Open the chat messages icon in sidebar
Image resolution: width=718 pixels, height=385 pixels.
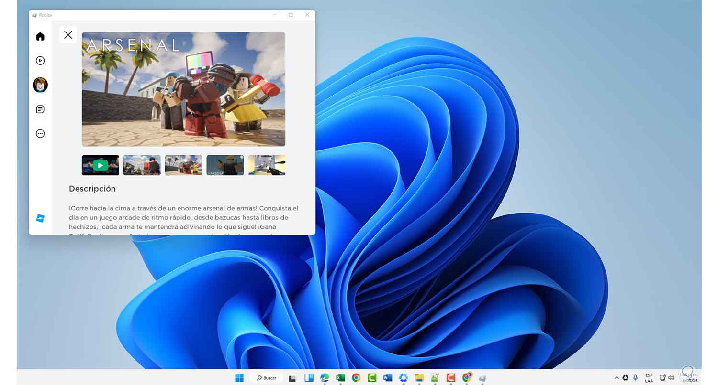(x=40, y=109)
